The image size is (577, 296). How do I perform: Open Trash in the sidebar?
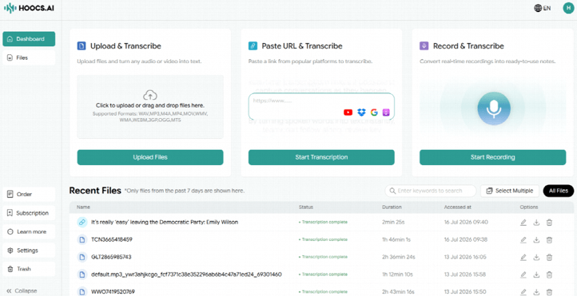point(29,269)
